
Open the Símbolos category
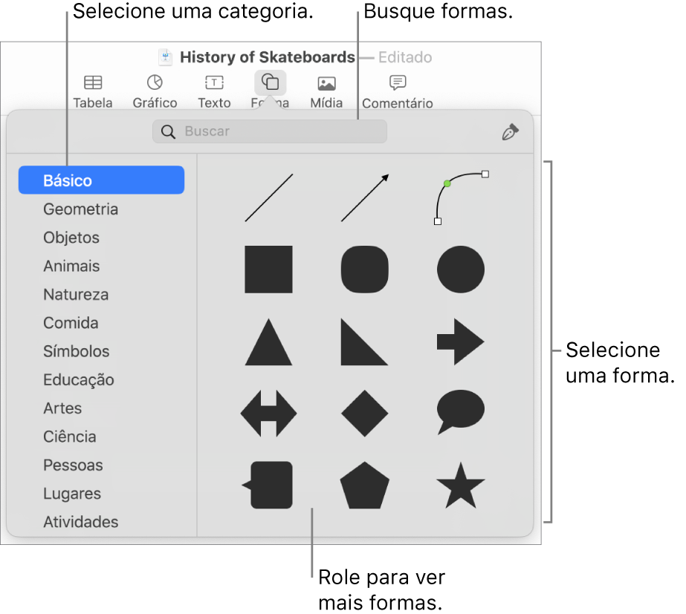pos(76,351)
